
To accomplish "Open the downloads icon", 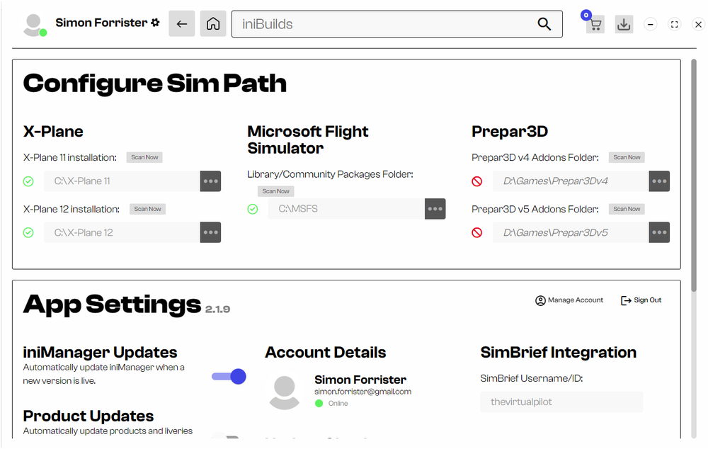I will (624, 24).
